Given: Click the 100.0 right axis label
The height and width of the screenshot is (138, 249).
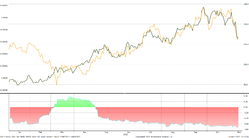Looking at the screenshot, I should point(246,65).
